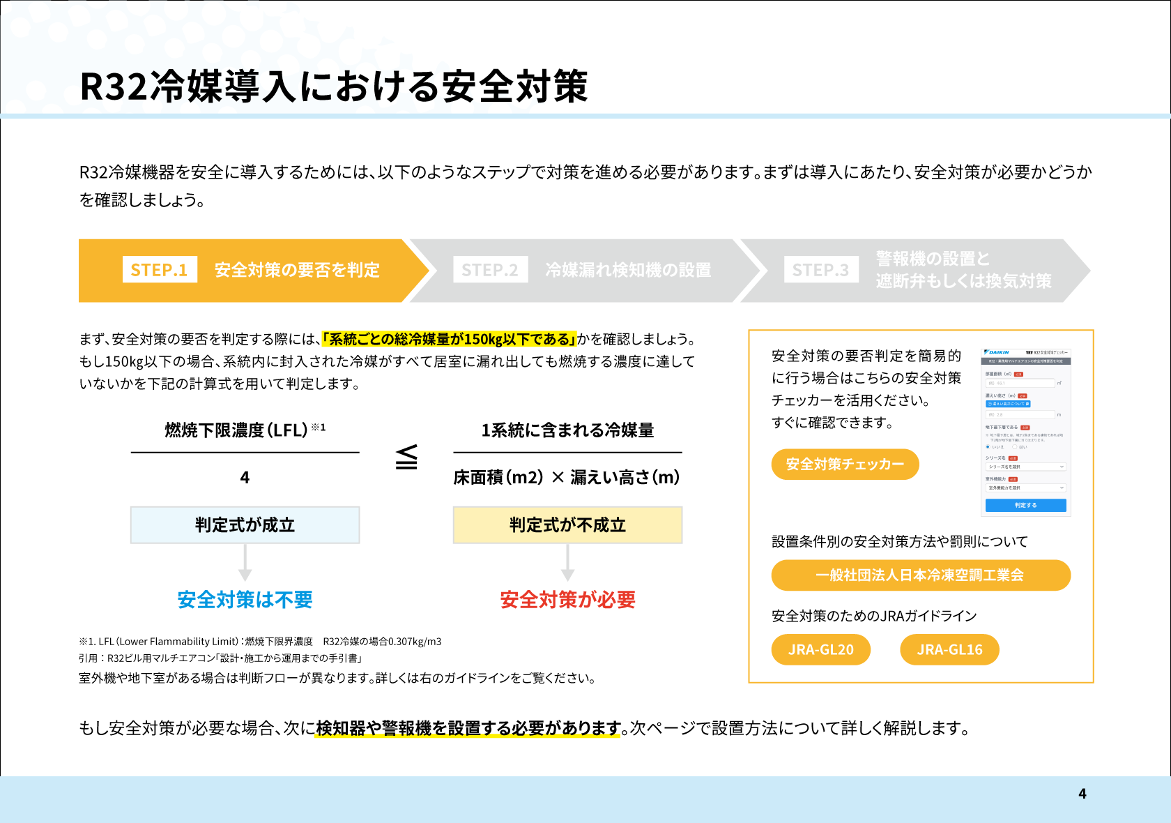The image size is (1171, 823).
Task: Click the 部屋面積 input field
Action: click(x=1020, y=383)
